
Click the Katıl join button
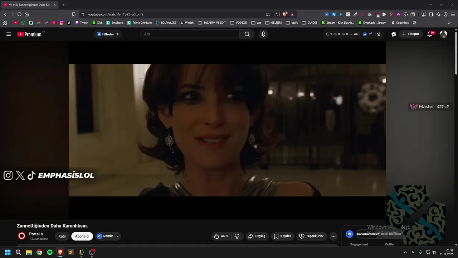click(x=62, y=236)
